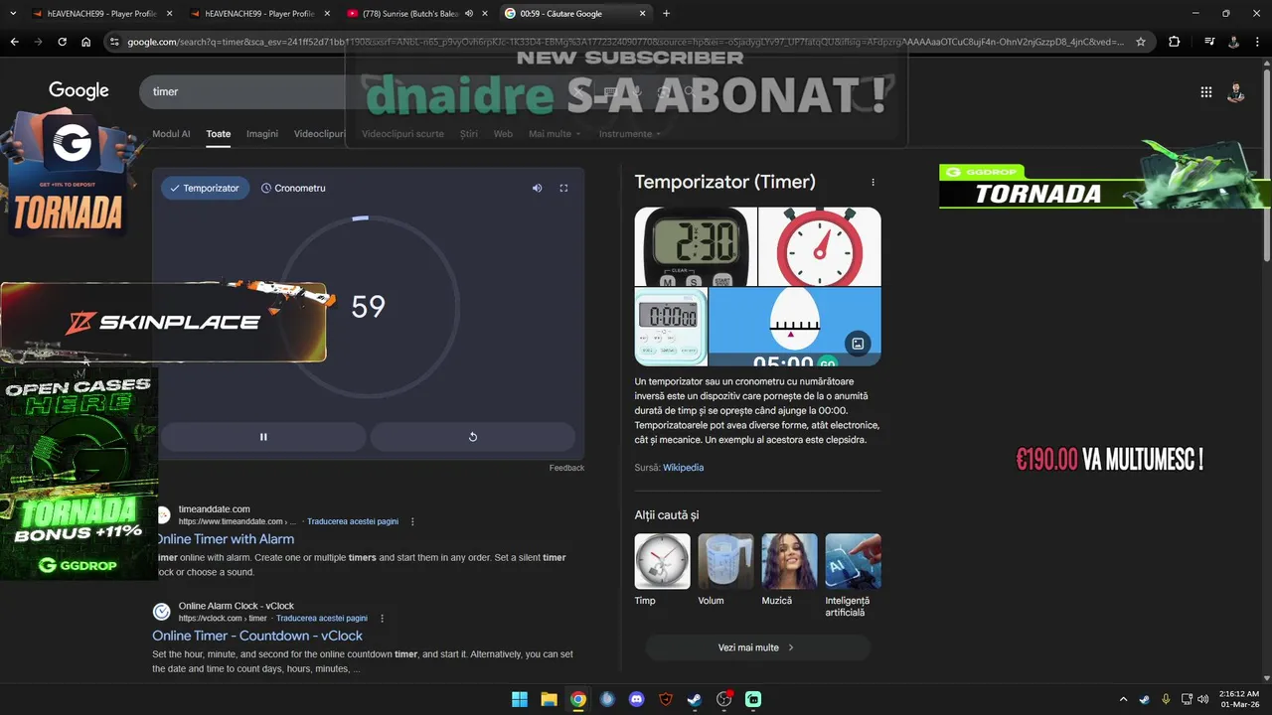Switch to Imagini results tab
Screen dimensions: 1272x715
click(x=262, y=134)
